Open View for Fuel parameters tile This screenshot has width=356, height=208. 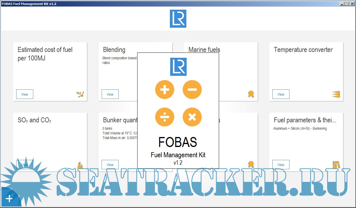(281, 165)
